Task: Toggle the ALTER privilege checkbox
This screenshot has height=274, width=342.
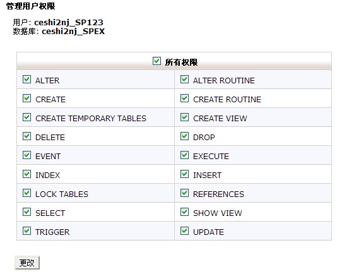Action: 27,80
